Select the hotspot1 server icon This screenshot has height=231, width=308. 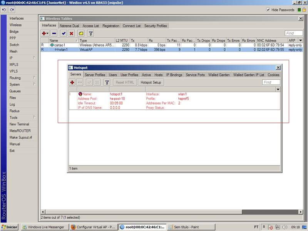[x=80, y=94]
